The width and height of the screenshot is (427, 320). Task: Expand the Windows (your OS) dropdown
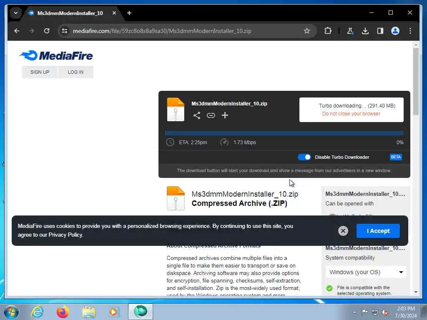(366, 272)
